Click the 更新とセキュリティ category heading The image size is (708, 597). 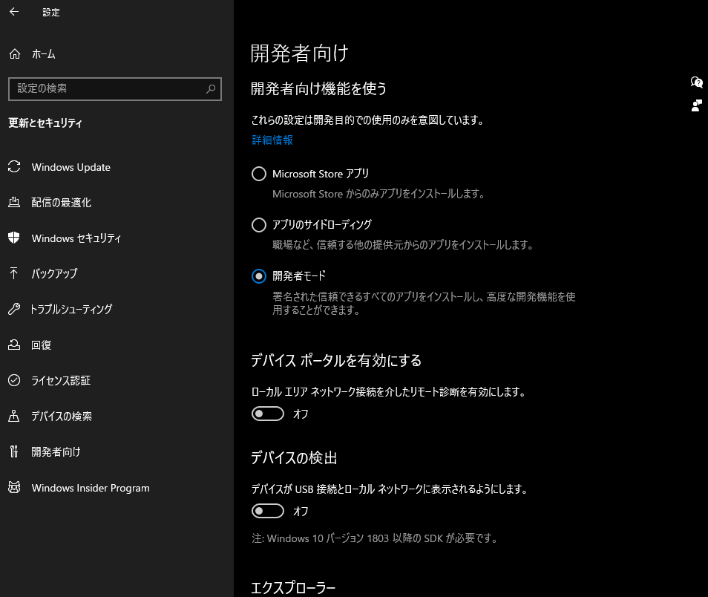[45, 123]
